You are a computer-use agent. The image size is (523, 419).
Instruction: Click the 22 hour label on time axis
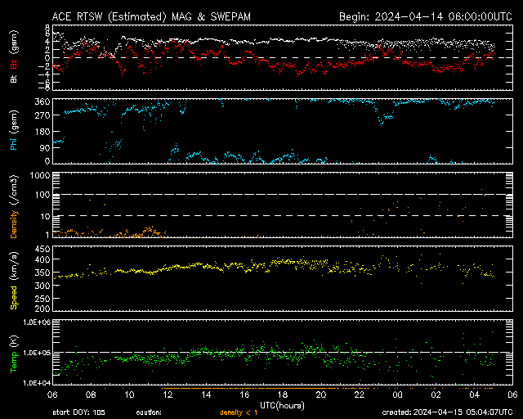click(360, 394)
